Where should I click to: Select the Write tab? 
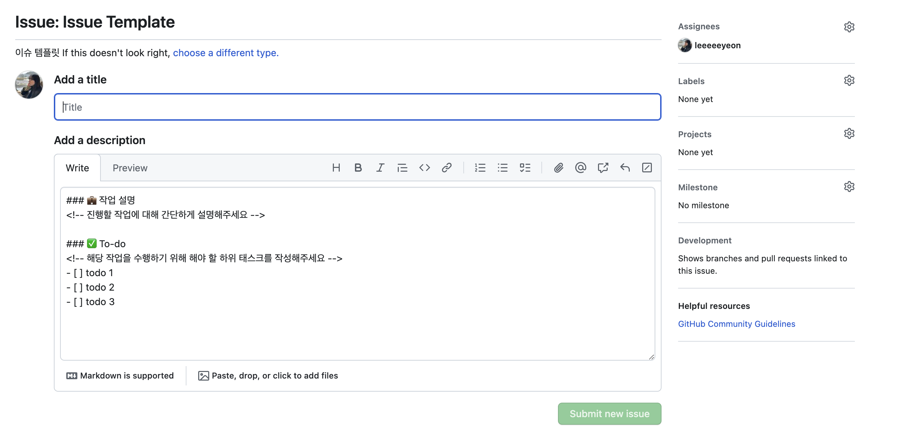click(x=77, y=168)
